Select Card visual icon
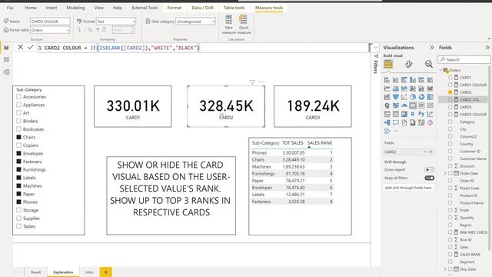This screenshot has height=277, width=492. [x=413, y=105]
